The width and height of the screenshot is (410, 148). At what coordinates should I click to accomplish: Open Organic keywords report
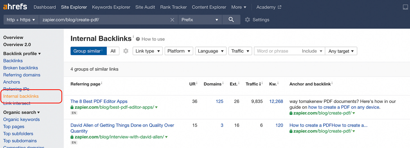(x=21, y=119)
